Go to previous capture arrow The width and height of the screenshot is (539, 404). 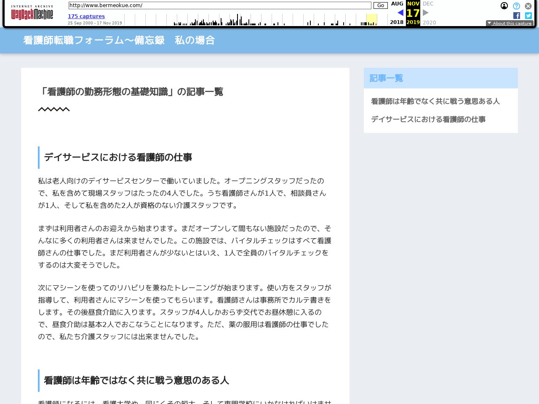click(400, 13)
